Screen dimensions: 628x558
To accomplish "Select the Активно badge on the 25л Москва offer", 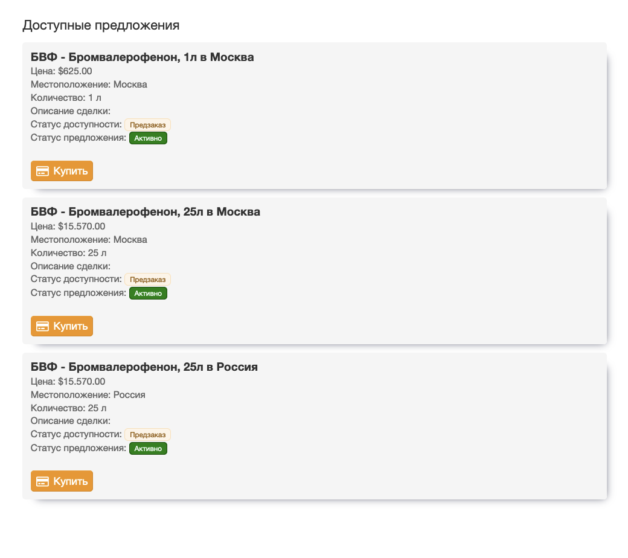I will 148,293.
